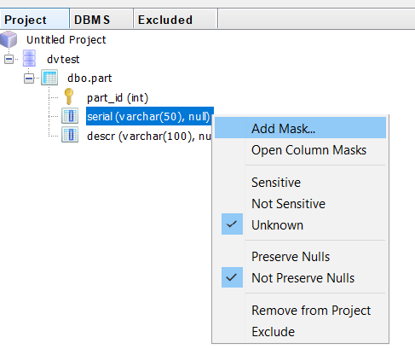Collapse the dvtest database node
The width and height of the screenshot is (415, 349).
pos(9,59)
